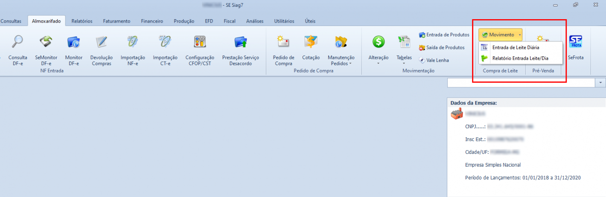The width and height of the screenshot is (606, 197).
Task: Switch to Análises tab
Action: (x=255, y=21)
